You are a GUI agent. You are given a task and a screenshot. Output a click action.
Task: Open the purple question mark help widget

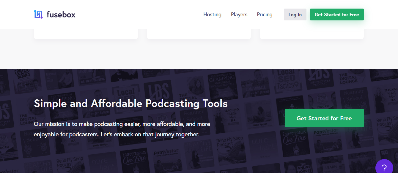tap(384, 167)
